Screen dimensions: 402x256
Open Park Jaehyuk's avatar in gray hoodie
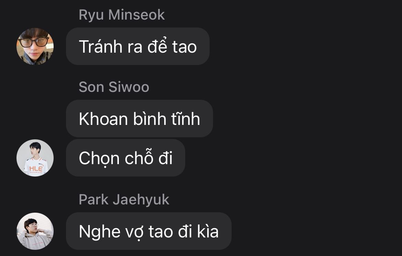tap(35, 231)
